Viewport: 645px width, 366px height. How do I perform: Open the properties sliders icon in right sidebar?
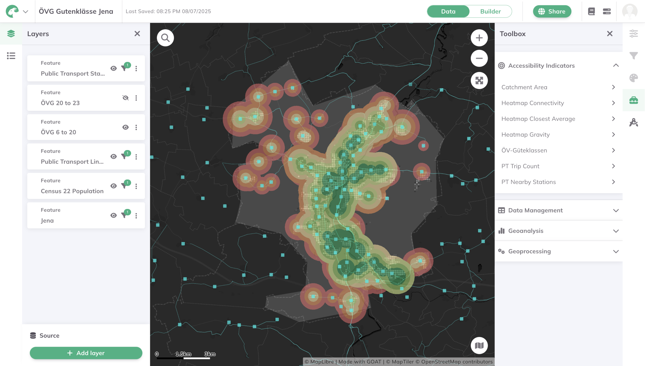tap(634, 34)
